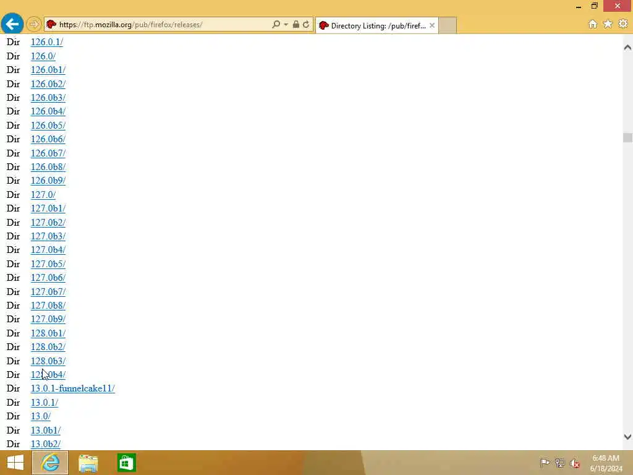Open the 127.0b6/ directory
This screenshot has width=633, height=475.
tap(48, 278)
